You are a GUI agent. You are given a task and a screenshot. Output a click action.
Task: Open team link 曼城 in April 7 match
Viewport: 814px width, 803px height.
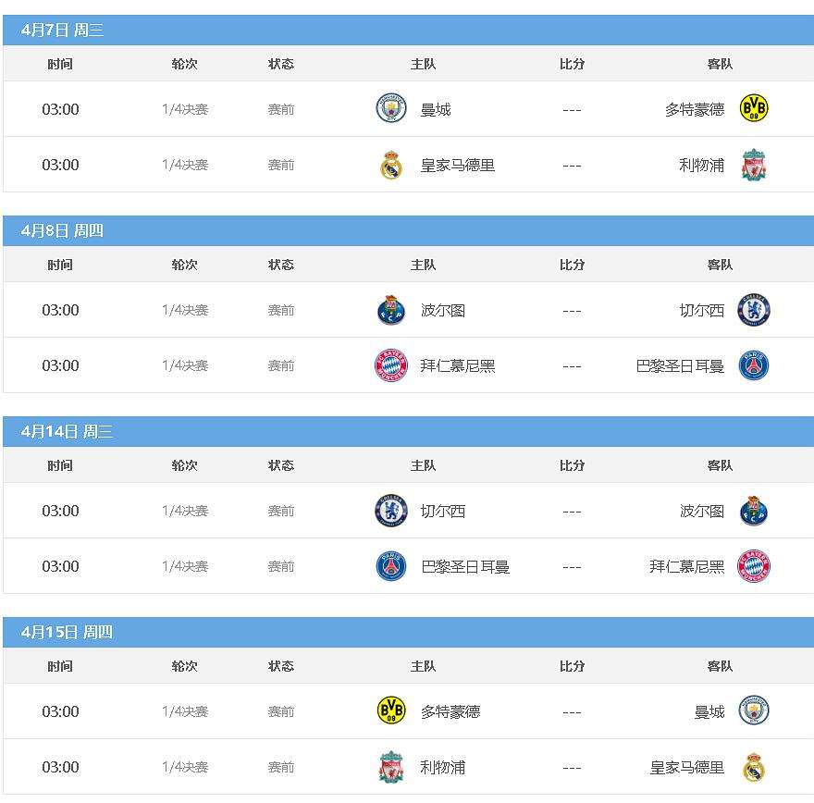coord(436,109)
